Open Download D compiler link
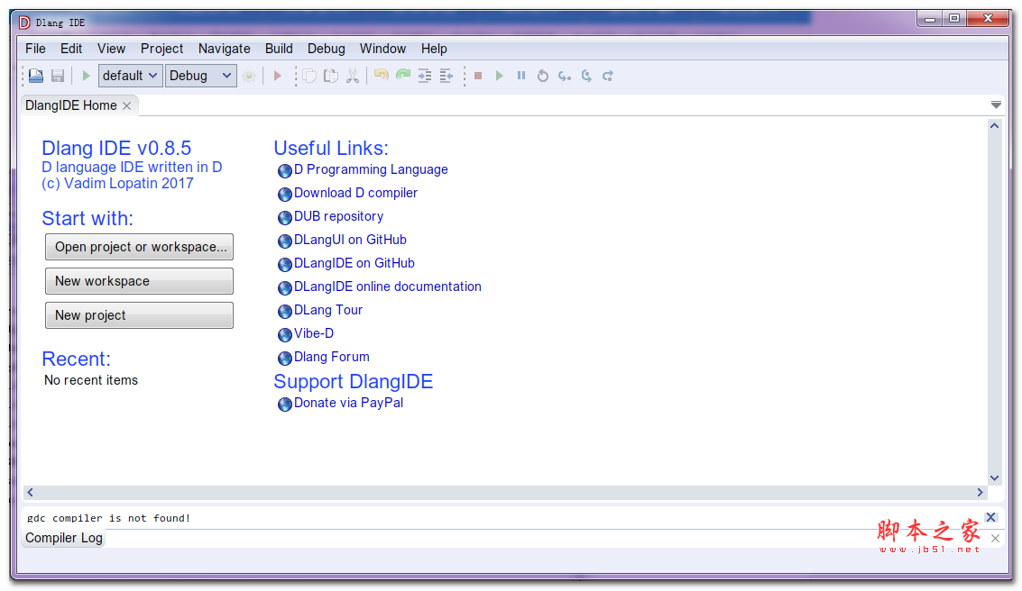Image resolution: width=1022 pixels, height=591 pixels. click(355, 193)
